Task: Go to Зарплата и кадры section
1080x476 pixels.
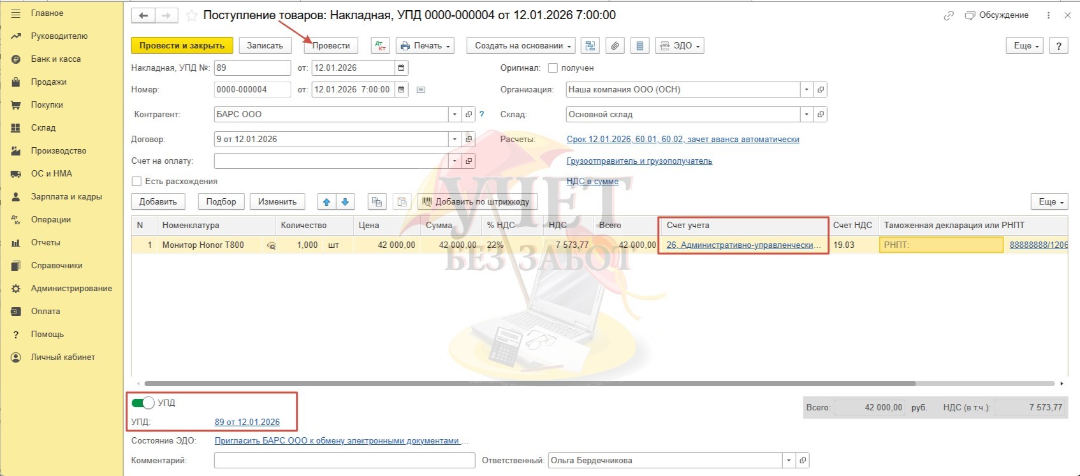Action: (x=66, y=197)
